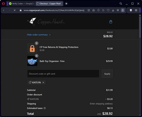Click the Estimated taxes help icon

45,108
